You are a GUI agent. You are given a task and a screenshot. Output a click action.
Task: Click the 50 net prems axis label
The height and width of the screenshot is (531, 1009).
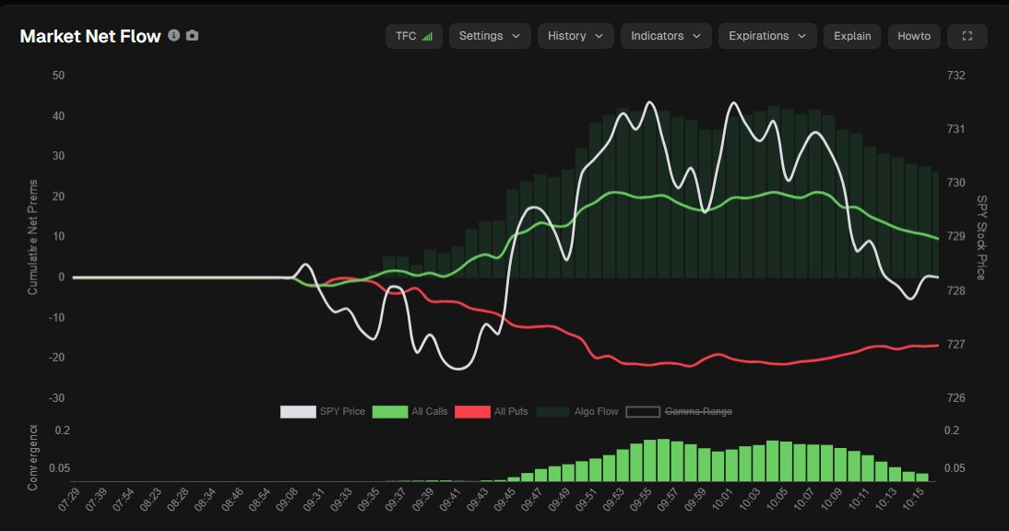pos(58,76)
